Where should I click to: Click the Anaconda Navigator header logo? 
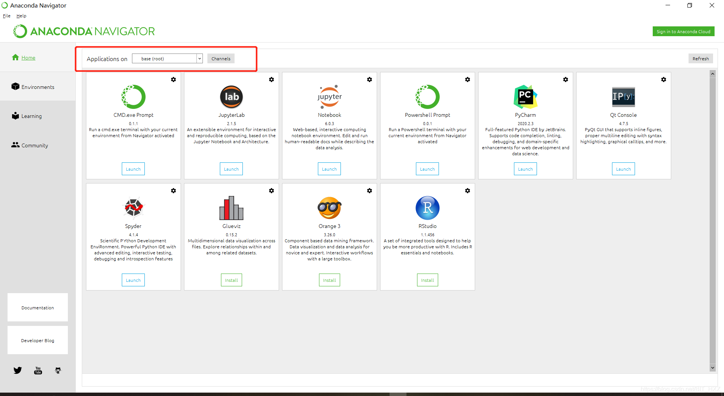84,31
